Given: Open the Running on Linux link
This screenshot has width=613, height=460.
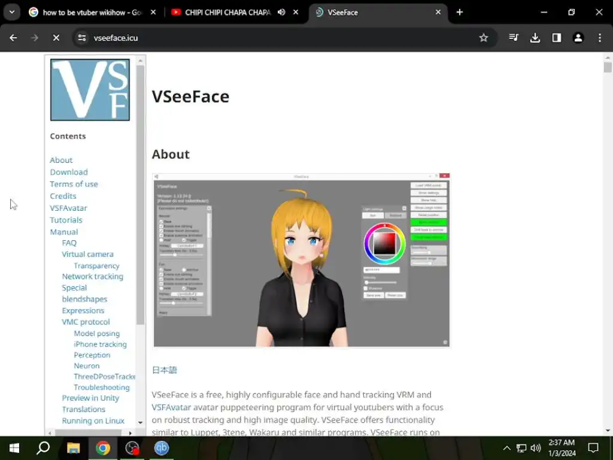Looking at the screenshot, I should 93,421.
